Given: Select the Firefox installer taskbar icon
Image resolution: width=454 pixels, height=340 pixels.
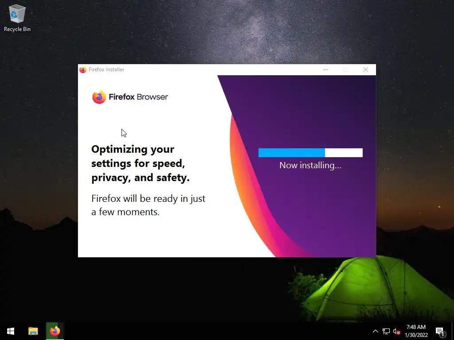Looking at the screenshot, I should click(55, 331).
